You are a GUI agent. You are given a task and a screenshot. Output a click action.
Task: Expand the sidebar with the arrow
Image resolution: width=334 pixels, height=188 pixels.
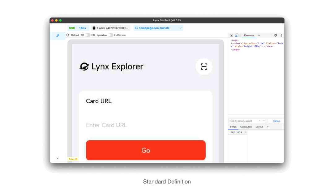57,158
